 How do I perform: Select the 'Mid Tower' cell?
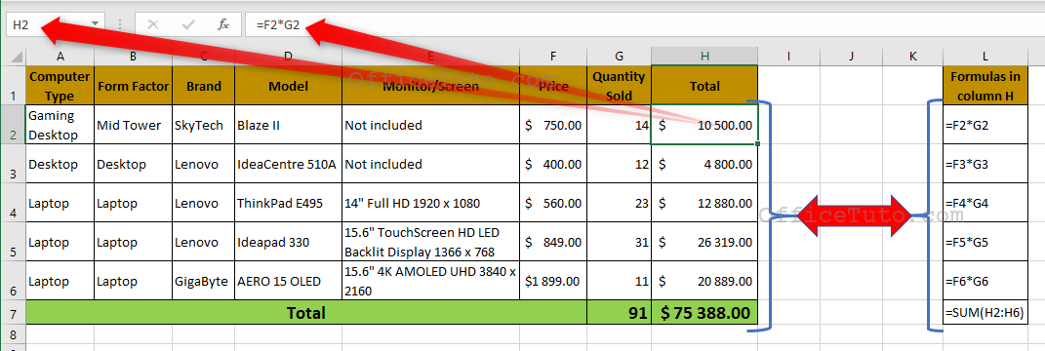pos(134,124)
